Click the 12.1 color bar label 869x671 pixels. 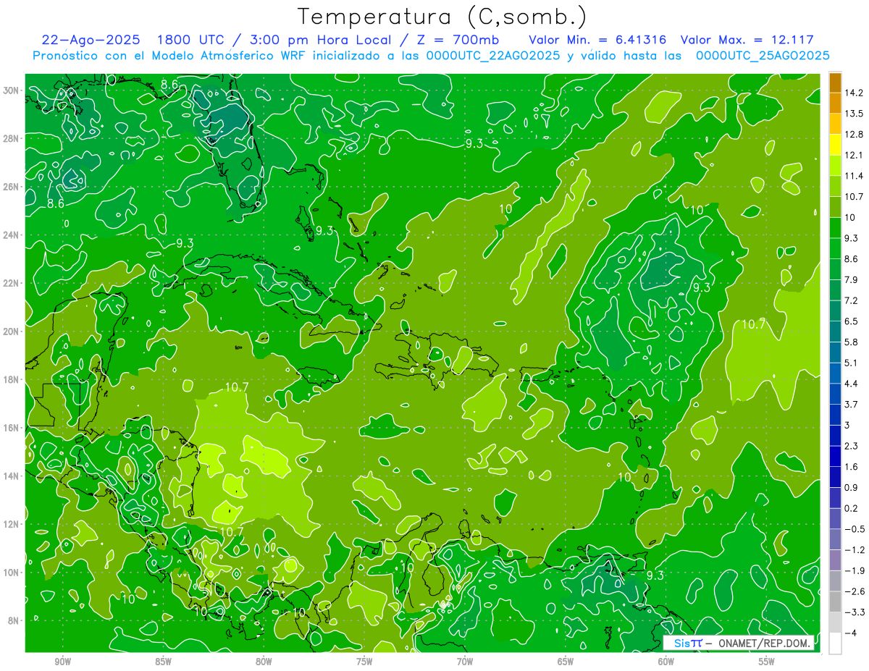pos(854,155)
